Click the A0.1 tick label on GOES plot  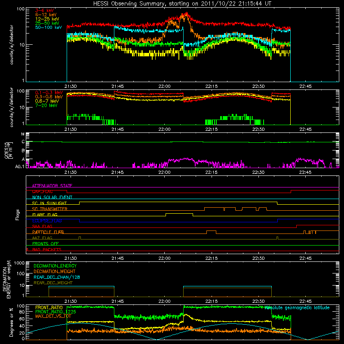pyautogui.click(x=20, y=166)
